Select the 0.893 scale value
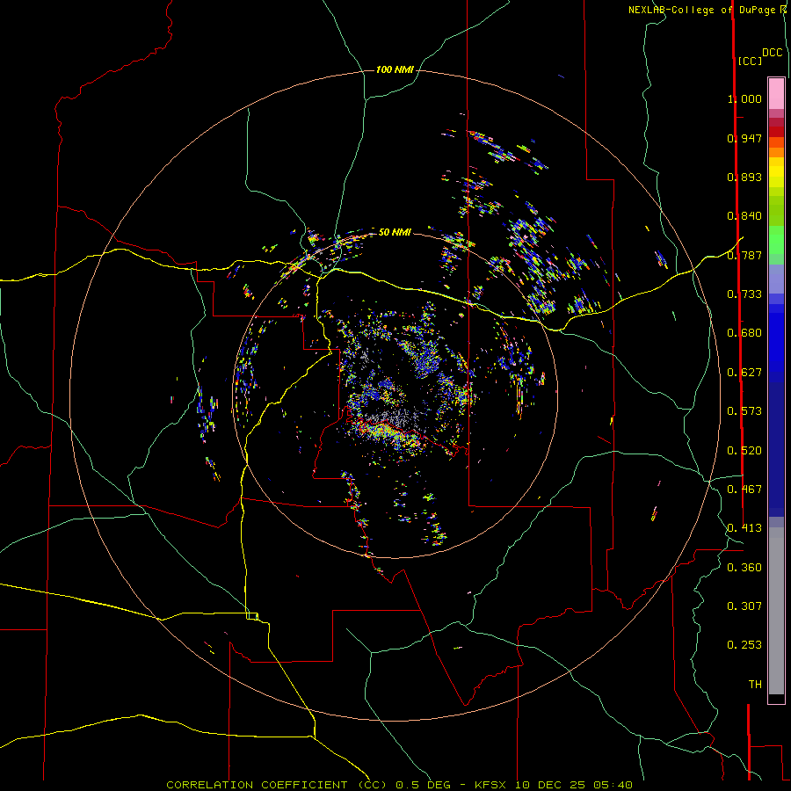The image size is (791, 791). [x=744, y=177]
